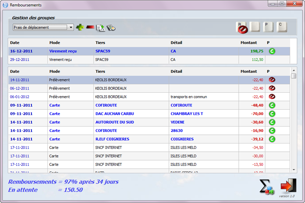
Task: Open the Sigma totals icon
Action: (267, 187)
